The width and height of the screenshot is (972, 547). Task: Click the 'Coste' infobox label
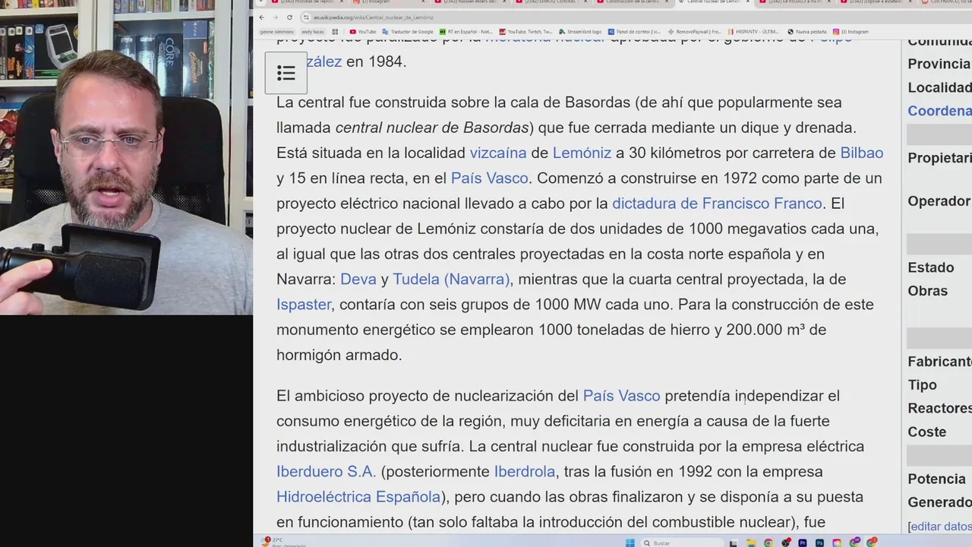tap(927, 432)
